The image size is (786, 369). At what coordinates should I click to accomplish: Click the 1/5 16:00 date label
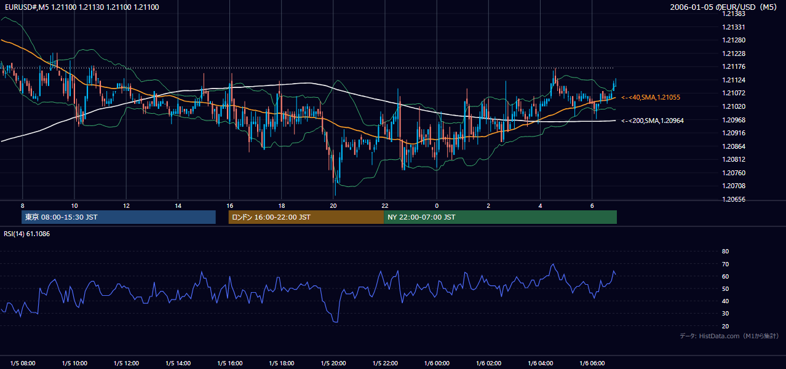coord(229,363)
